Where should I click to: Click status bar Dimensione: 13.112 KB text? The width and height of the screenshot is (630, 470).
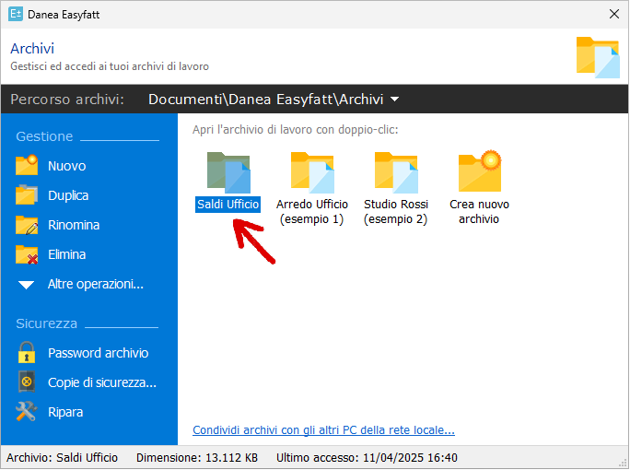[197, 457]
